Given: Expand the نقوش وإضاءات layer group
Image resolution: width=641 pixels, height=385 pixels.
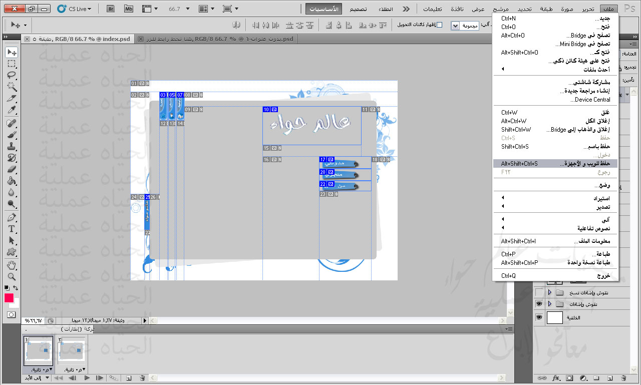Looking at the screenshot, I should (x=549, y=304).
